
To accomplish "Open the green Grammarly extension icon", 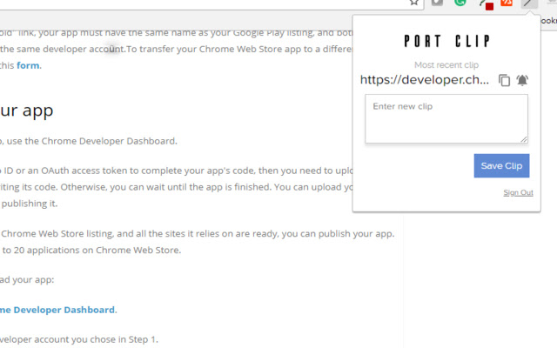I will [460, 3].
